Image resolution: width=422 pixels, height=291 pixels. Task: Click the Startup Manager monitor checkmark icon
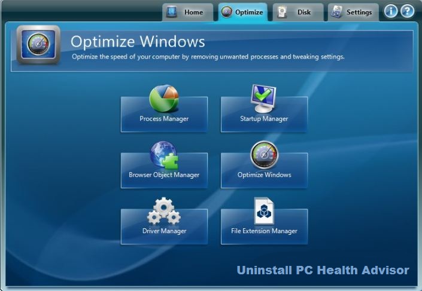pos(263,99)
